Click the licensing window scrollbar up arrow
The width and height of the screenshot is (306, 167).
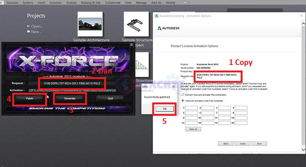coord(303,24)
